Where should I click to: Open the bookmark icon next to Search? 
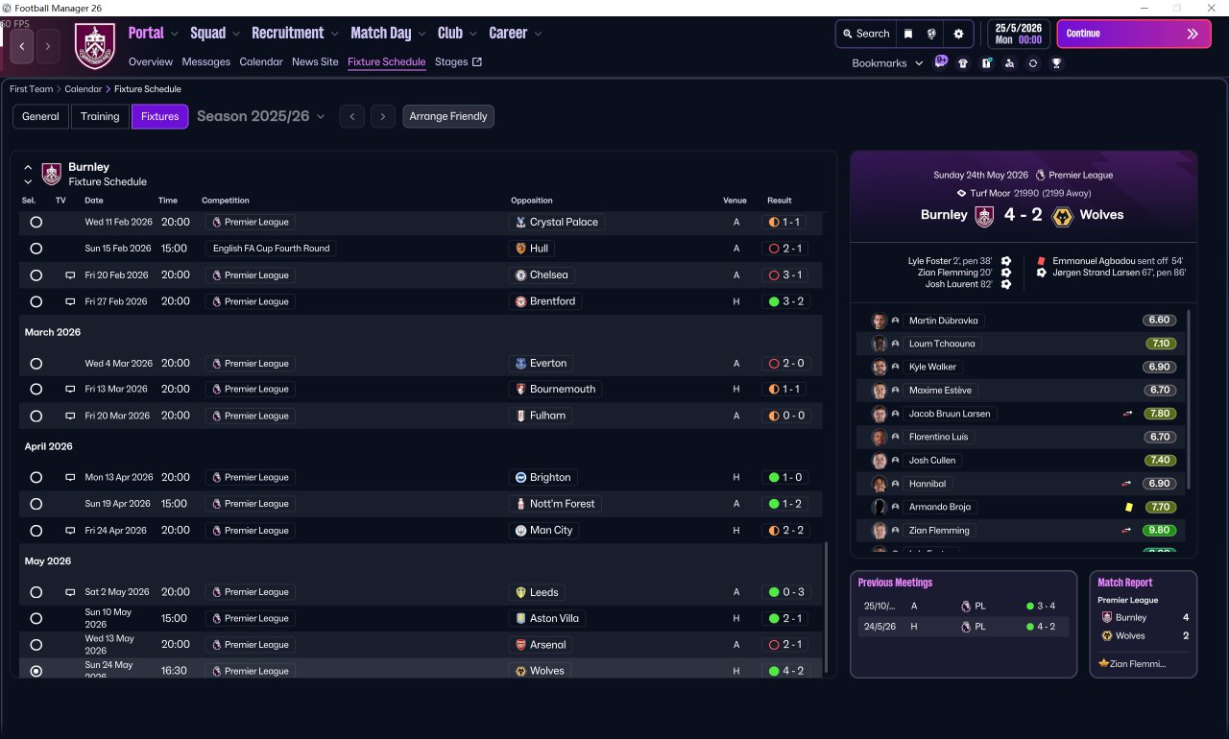908,34
